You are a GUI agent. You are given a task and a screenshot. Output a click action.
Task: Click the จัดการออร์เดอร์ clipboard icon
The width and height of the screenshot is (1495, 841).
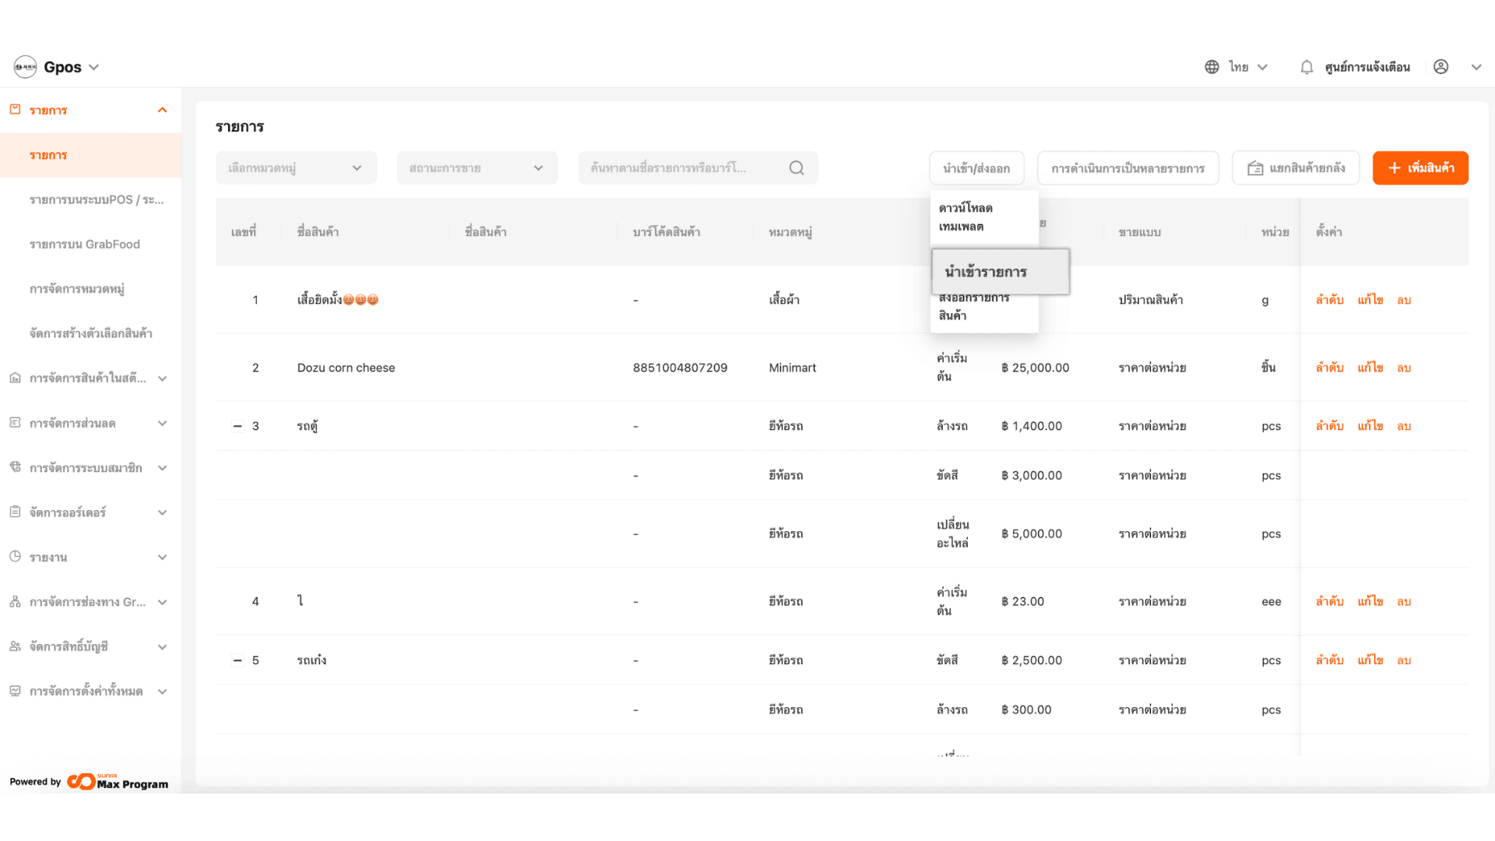point(15,512)
